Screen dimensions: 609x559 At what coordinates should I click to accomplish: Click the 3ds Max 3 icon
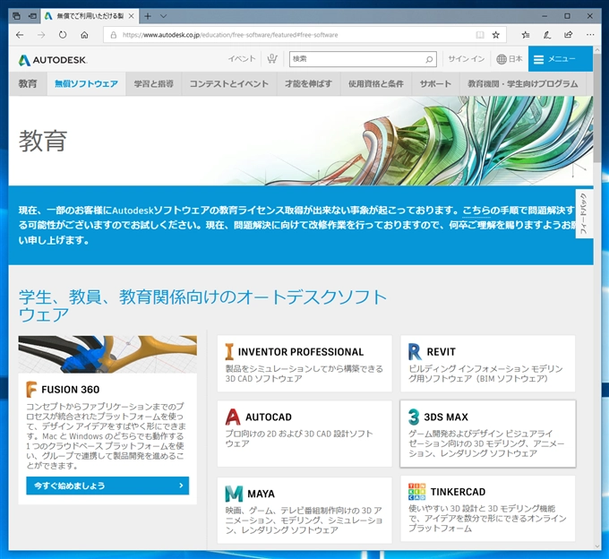point(414,417)
